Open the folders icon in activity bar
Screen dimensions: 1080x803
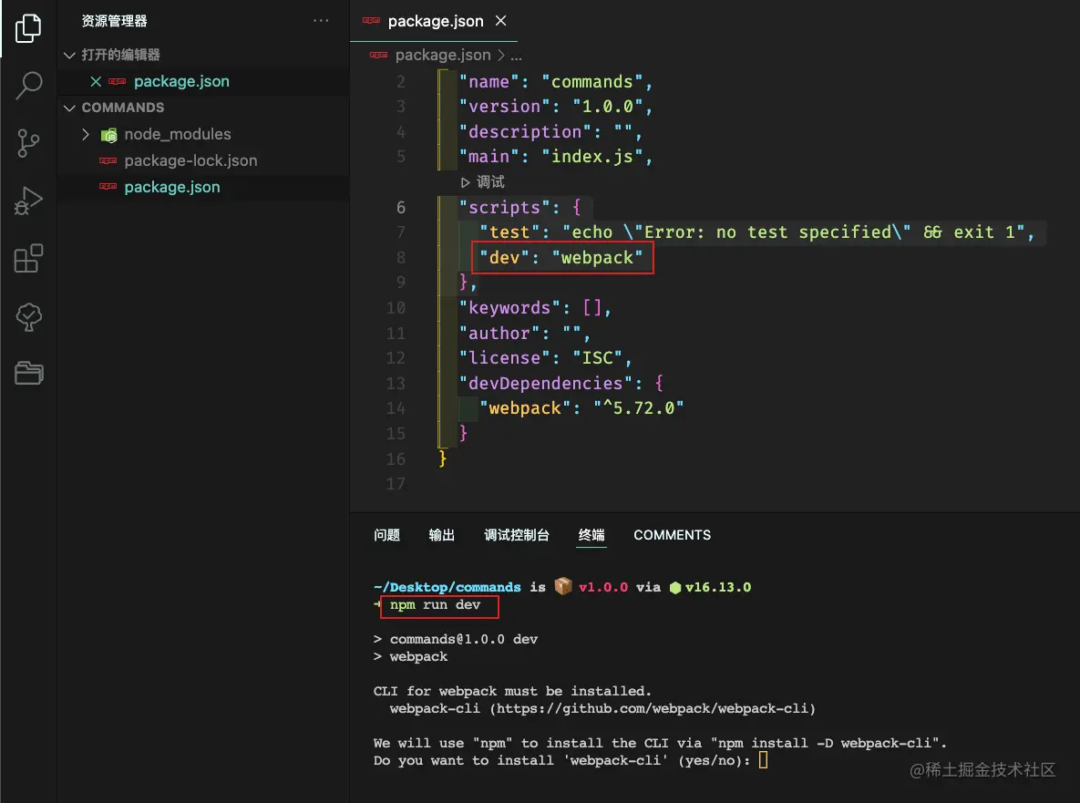click(28, 373)
